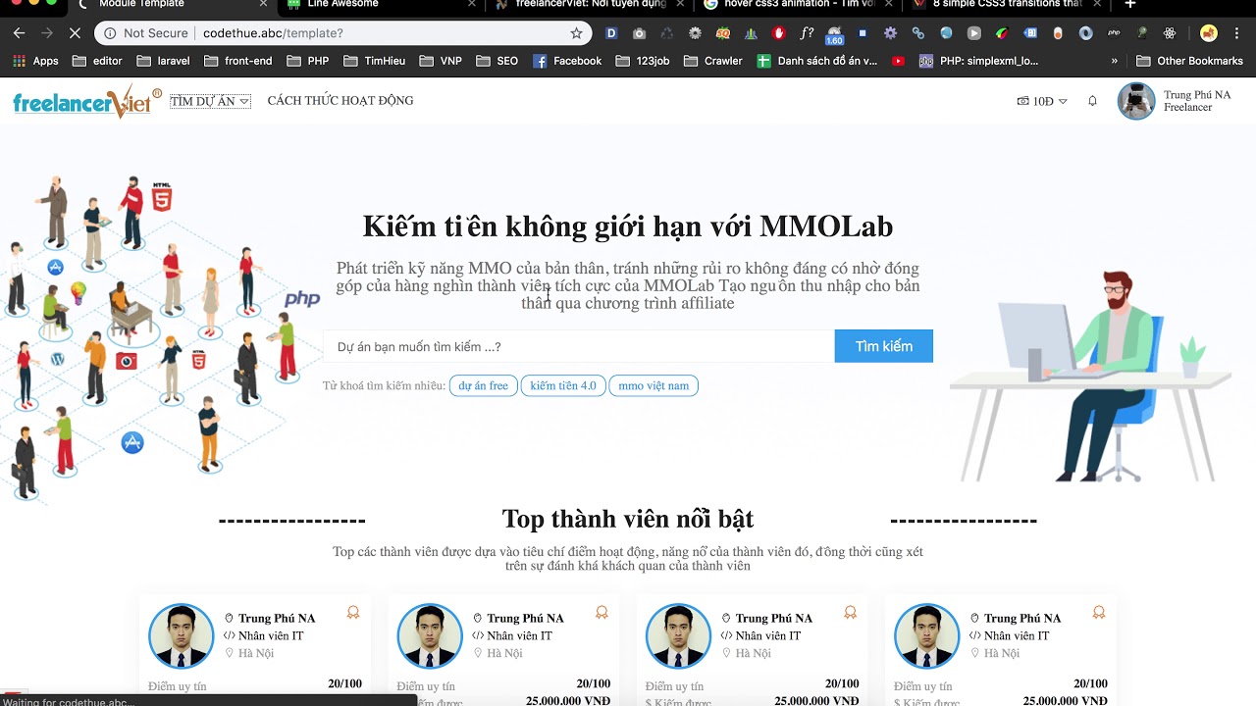The image size is (1256, 706).
Task: Open the PHP bookmarks folder
Action: coord(308,61)
